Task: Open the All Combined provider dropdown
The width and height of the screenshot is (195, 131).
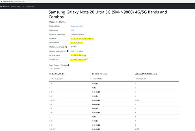Action: pos(60,68)
